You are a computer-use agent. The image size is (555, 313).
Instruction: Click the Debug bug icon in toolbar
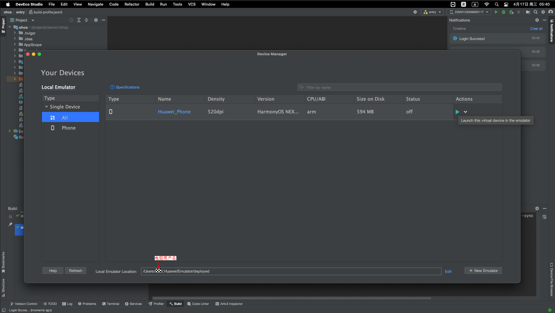[504, 12]
